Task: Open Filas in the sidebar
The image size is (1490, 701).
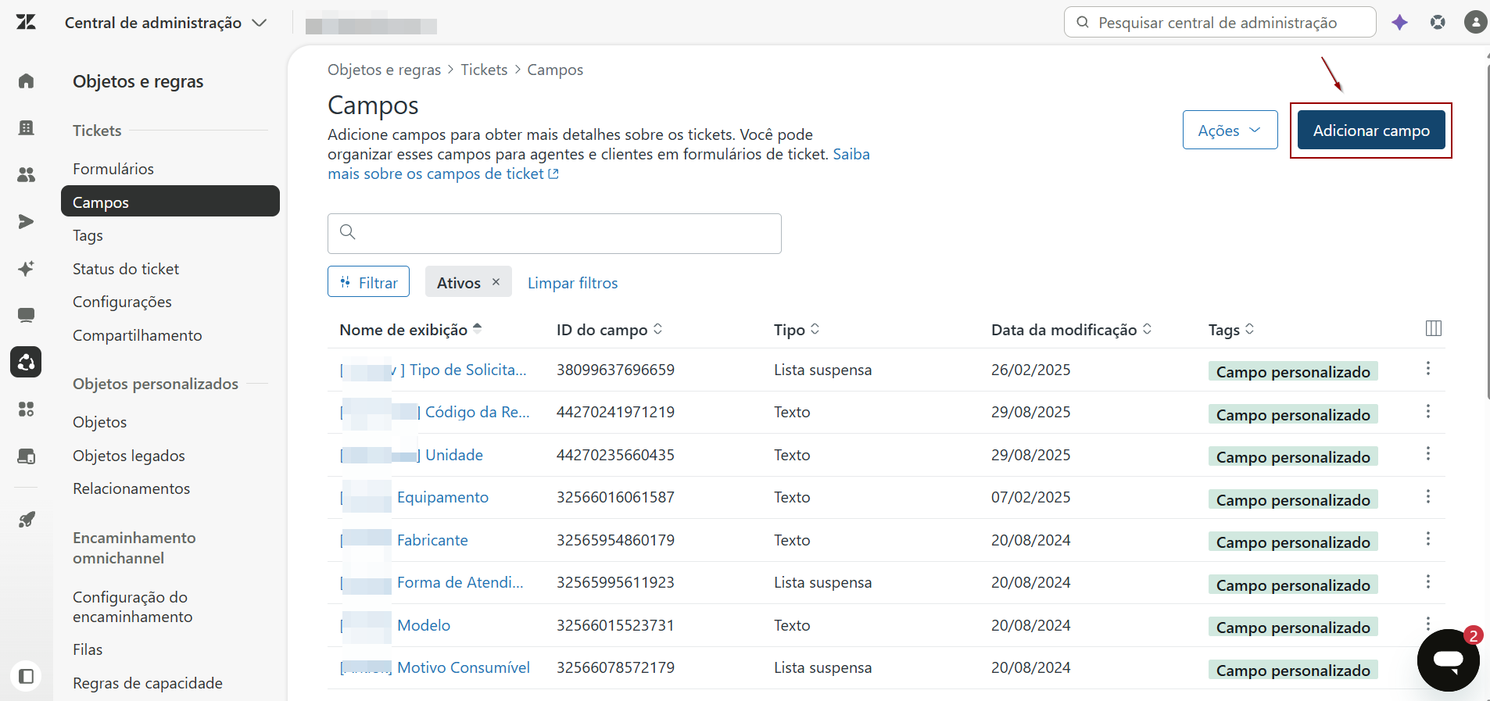Action: point(88,649)
